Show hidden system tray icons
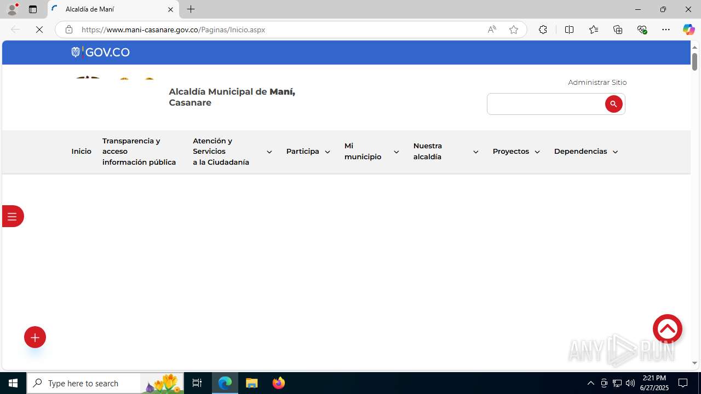Image resolution: width=701 pixels, height=394 pixels. 590,383
